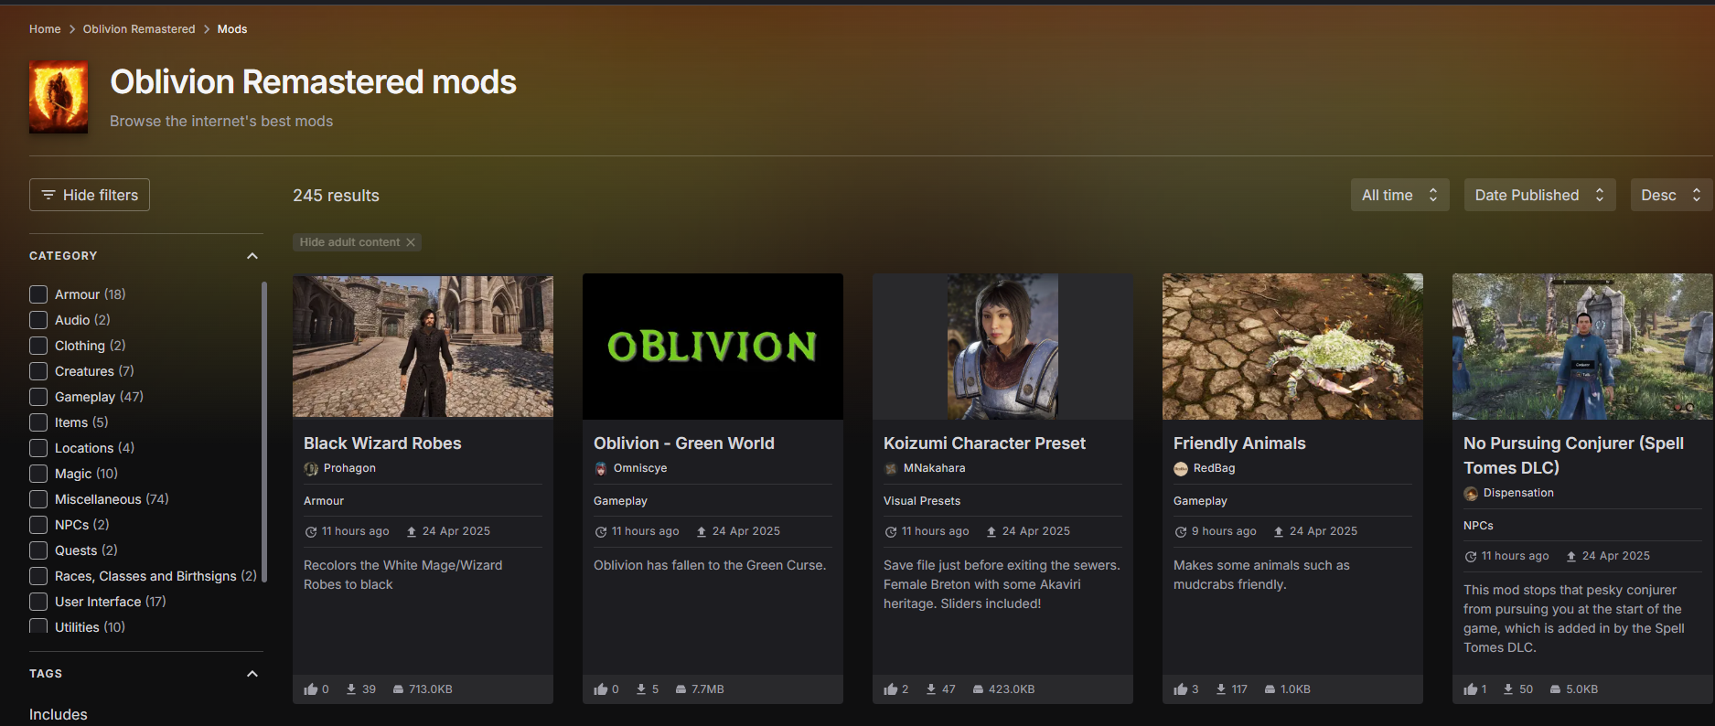Remove the Hide adult content filter chip
This screenshot has width=1715, height=726.
tap(411, 242)
